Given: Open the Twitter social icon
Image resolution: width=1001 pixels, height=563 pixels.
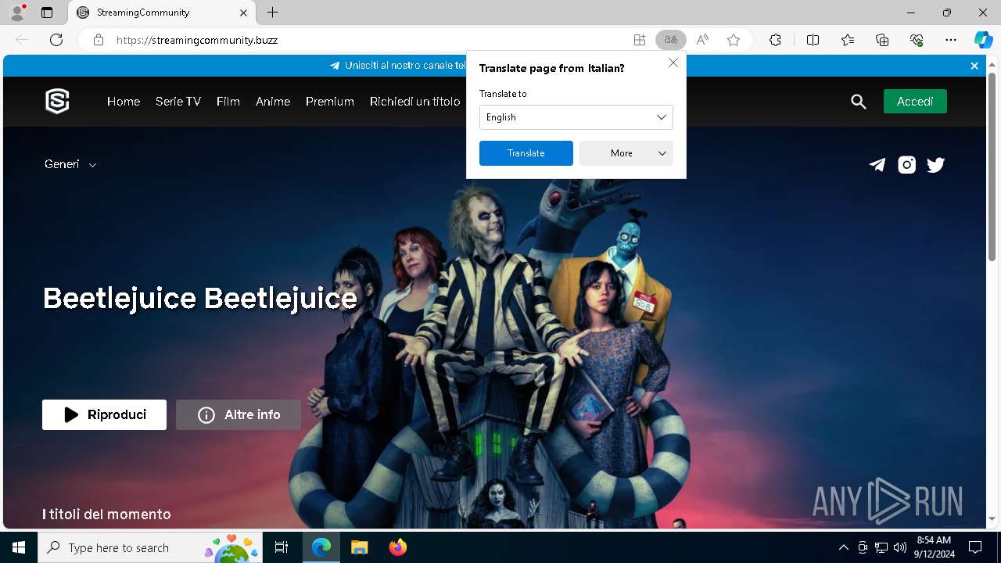Looking at the screenshot, I should coord(935,164).
